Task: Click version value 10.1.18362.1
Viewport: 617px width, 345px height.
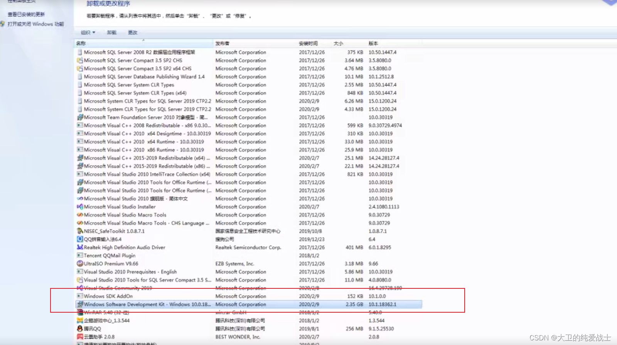Action: [382, 304]
